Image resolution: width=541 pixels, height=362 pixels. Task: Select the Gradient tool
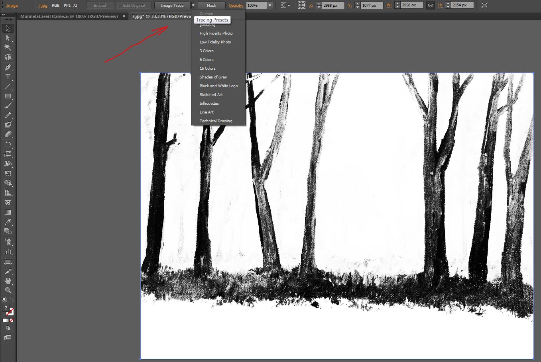[8, 212]
